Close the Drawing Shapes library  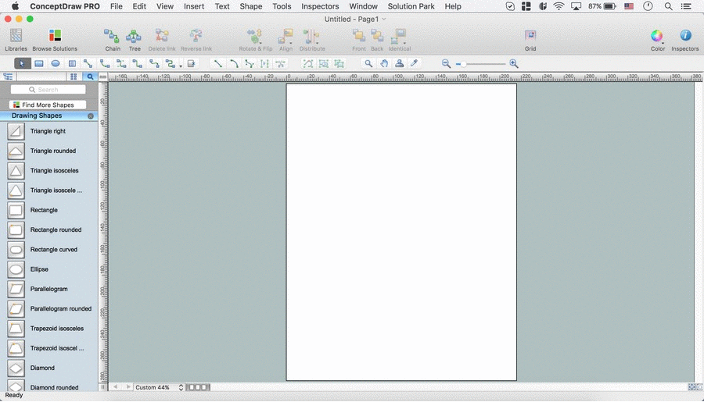tap(91, 116)
